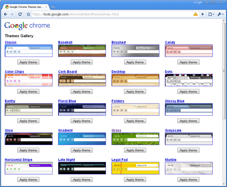Open the Baseball theme link
Image resolution: width=227 pixels, height=187 pixels.
[x=65, y=42]
